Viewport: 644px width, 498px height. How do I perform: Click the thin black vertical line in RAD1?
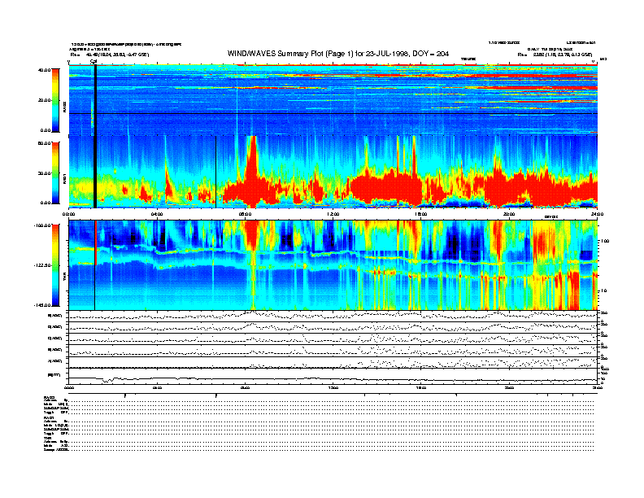pos(216,171)
